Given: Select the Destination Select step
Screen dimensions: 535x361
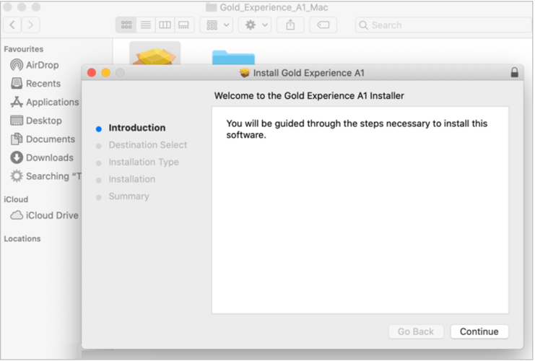Looking at the screenshot, I should pos(148,144).
